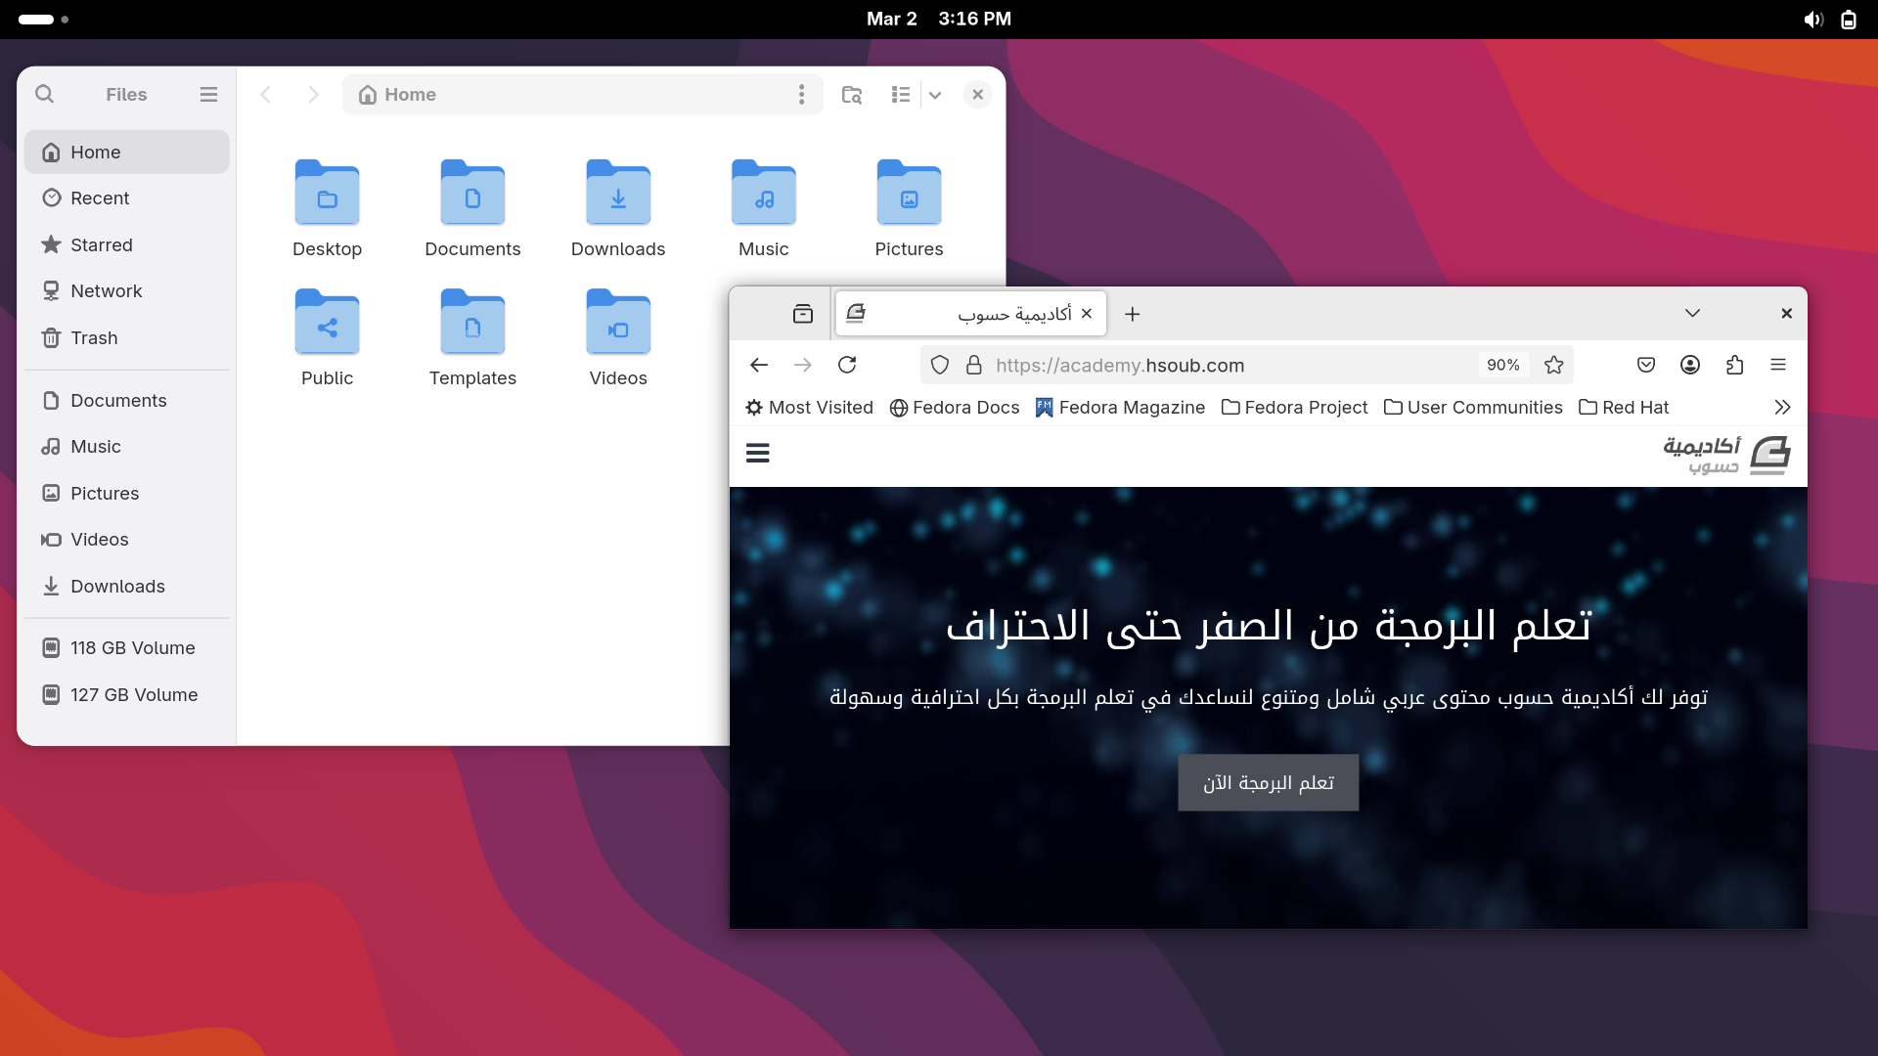
Task: Click the search icon in Files
Action: (44, 94)
